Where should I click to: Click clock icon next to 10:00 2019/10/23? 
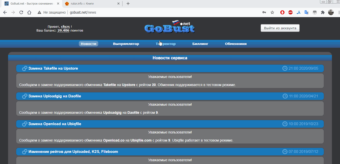[x=285, y=124]
